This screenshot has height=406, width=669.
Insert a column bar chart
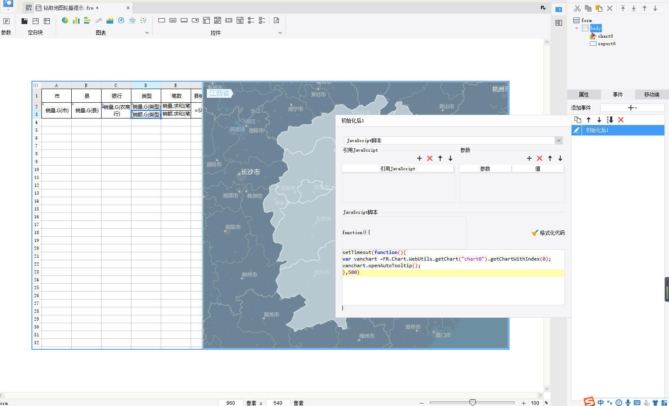pos(76,20)
